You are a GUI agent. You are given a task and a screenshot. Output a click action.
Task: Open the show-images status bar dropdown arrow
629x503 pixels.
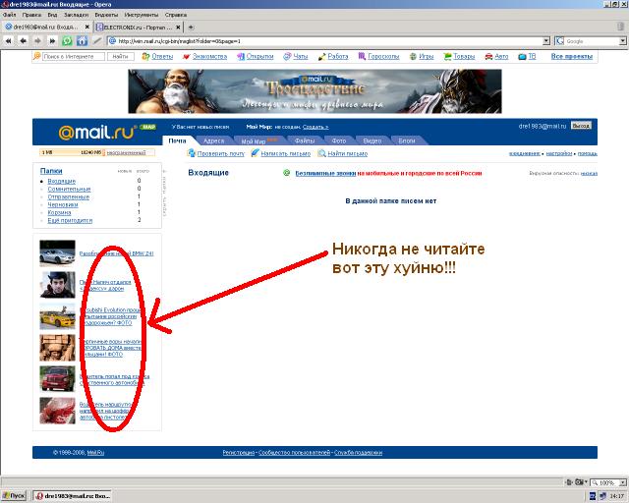tap(586, 482)
